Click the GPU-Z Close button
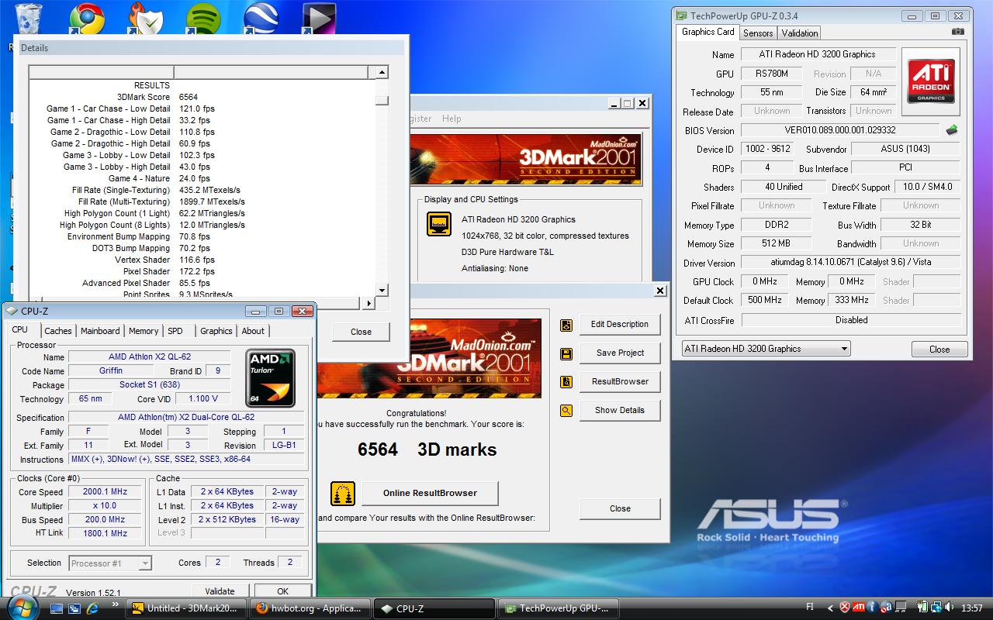 939,350
